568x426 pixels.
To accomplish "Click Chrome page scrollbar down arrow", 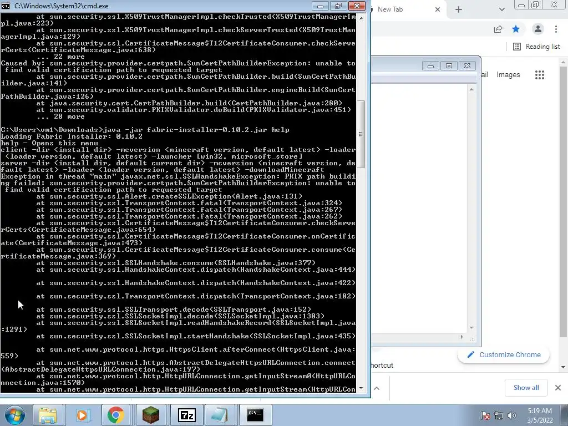I will [x=564, y=367].
